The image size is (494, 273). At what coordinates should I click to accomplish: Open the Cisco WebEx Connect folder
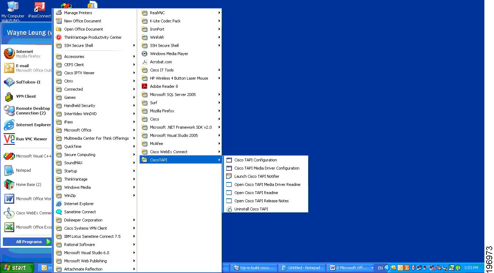tap(181, 152)
